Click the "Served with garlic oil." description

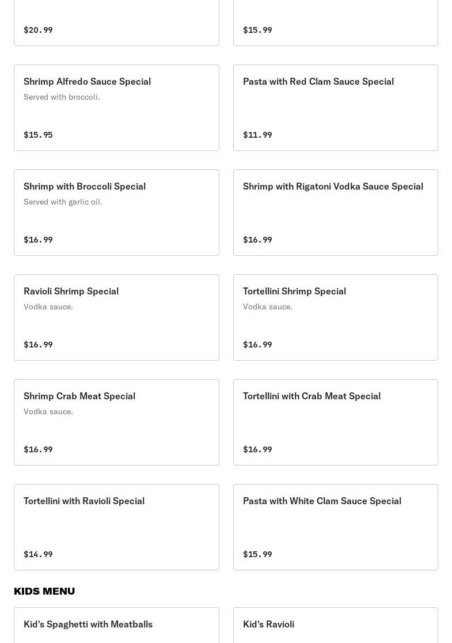pyautogui.click(x=63, y=202)
